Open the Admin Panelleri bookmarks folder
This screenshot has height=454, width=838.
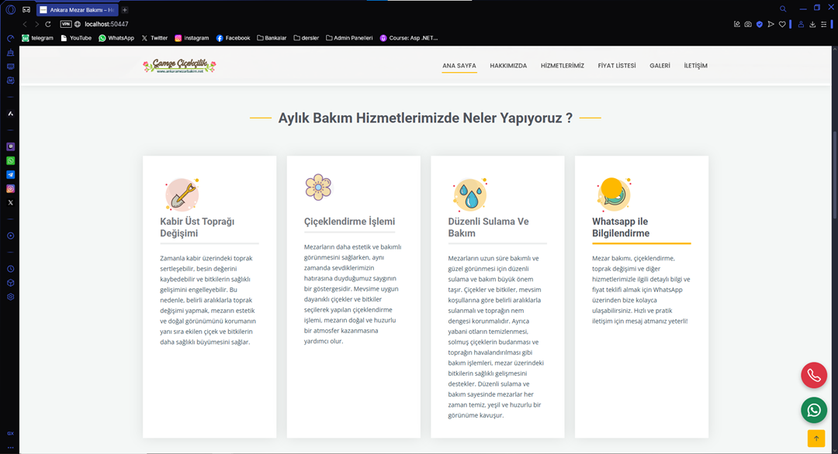(349, 38)
